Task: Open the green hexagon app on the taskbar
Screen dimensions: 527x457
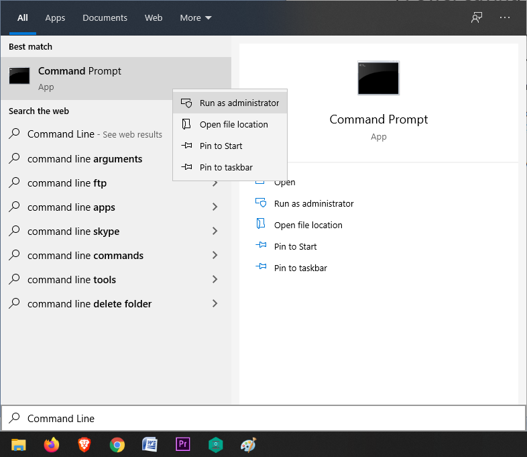Action: (215, 445)
